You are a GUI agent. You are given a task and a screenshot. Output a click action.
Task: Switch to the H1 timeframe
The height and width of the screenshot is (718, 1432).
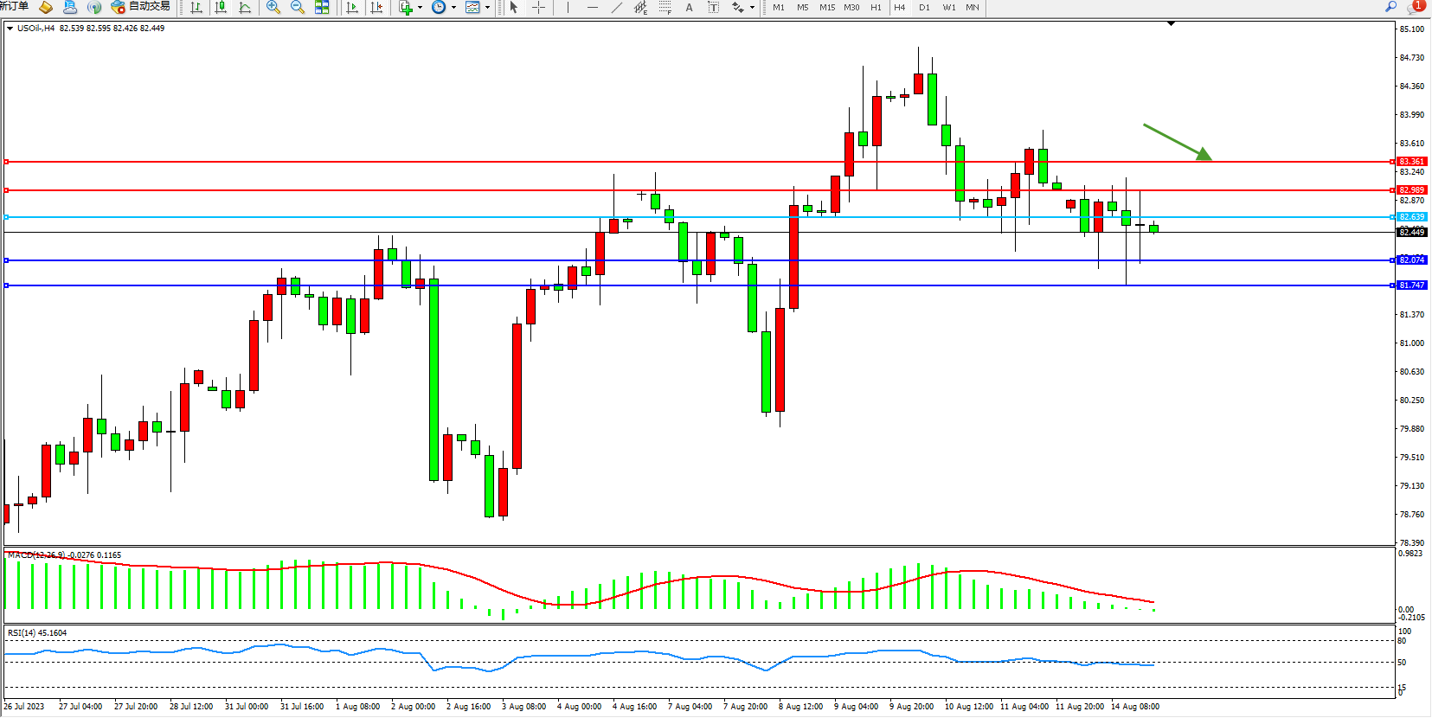[876, 8]
